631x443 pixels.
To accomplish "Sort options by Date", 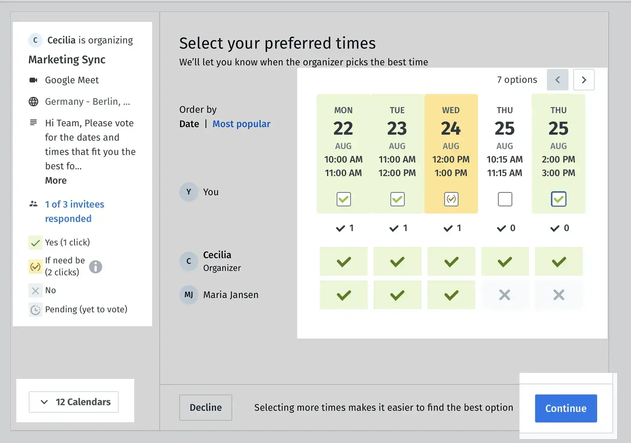I will (189, 124).
